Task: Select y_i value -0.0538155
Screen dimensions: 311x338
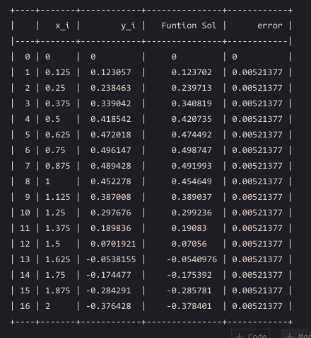Action: click(111, 259)
